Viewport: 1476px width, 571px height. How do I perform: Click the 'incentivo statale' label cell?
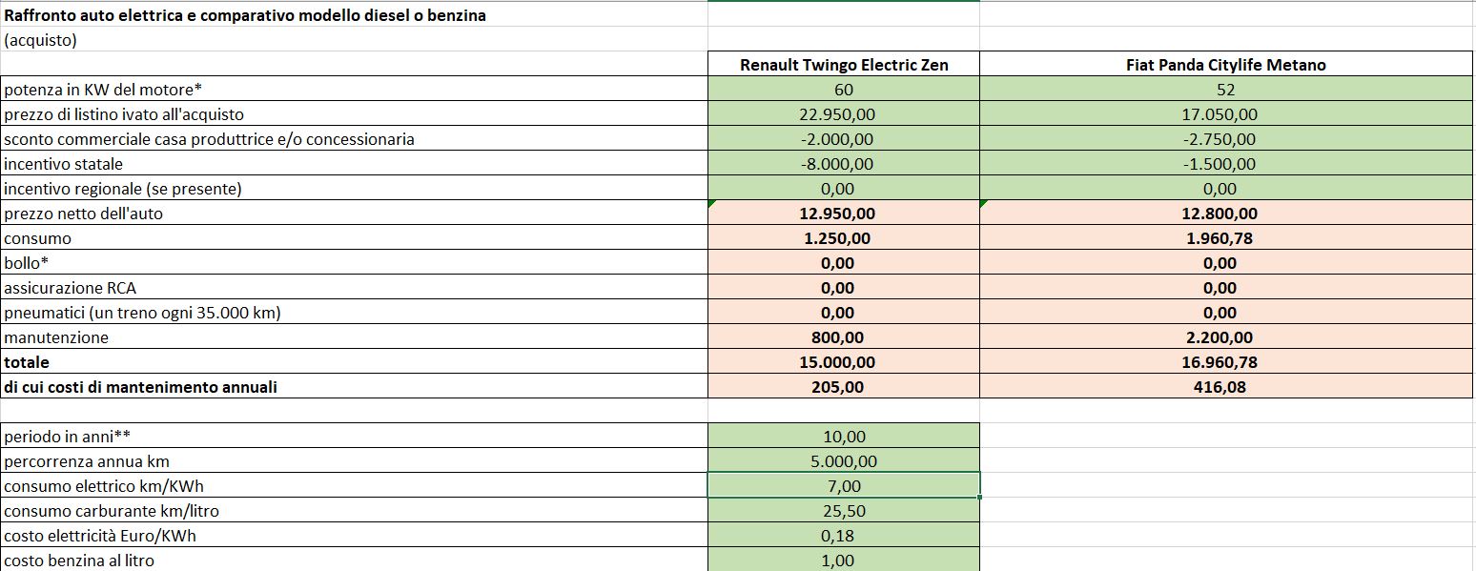354,165
